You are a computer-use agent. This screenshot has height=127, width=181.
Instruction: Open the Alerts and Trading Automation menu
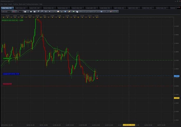29,4
